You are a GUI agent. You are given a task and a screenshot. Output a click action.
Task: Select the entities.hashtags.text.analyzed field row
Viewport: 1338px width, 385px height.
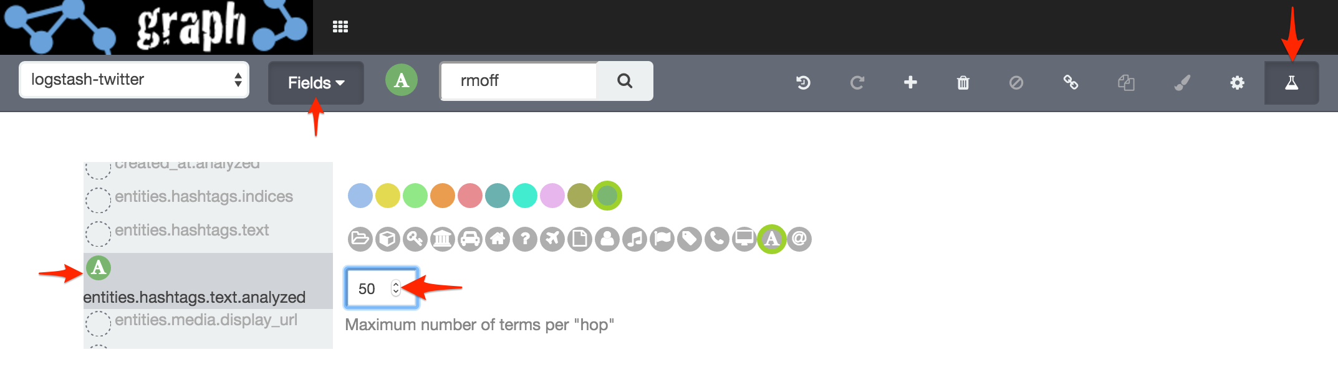pyautogui.click(x=194, y=297)
